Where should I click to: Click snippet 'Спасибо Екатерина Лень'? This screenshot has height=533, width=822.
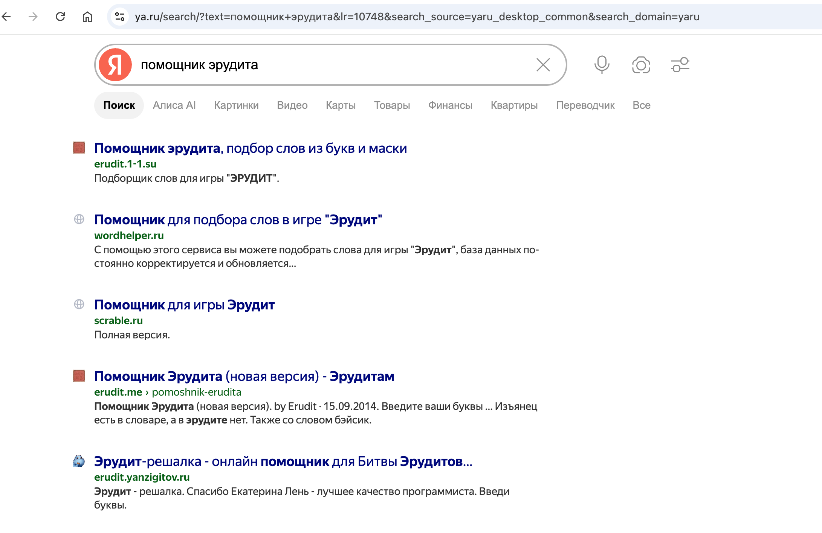[x=302, y=498]
